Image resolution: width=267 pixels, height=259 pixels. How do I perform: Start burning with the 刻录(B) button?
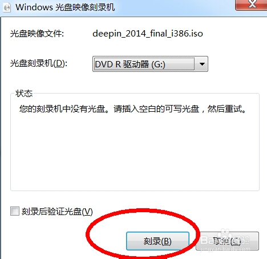pyautogui.click(x=157, y=241)
